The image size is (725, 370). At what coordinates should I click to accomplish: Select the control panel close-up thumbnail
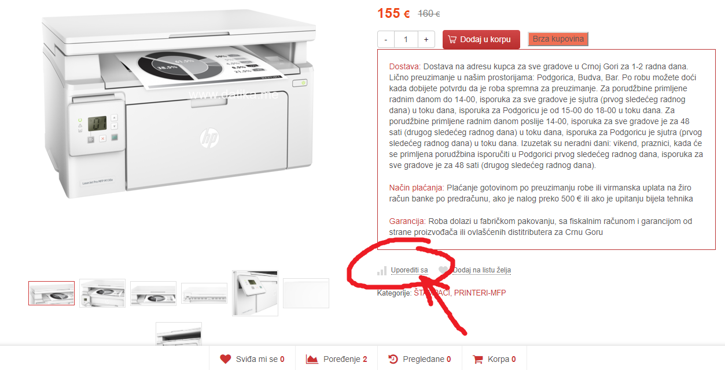[255, 293]
